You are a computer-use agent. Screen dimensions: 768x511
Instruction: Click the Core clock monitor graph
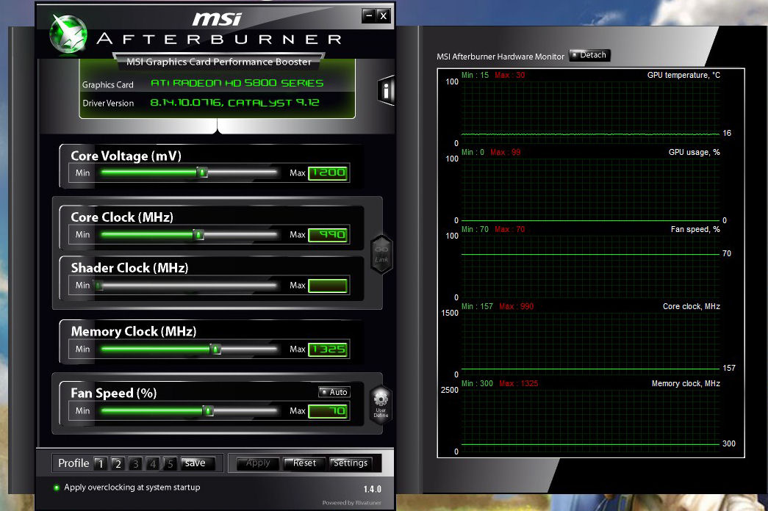click(590, 344)
